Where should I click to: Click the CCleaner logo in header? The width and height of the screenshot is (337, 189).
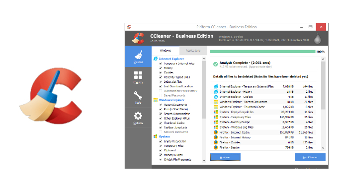tap(138, 38)
